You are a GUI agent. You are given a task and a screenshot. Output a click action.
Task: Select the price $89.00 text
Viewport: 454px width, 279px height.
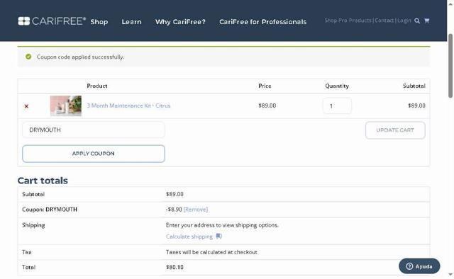click(x=267, y=106)
